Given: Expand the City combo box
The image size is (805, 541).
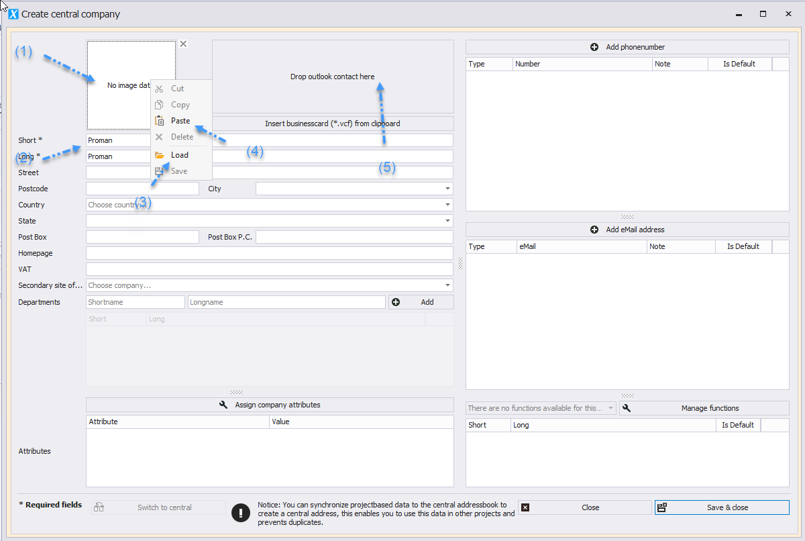Looking at the screenshot, I should [447, 189].
